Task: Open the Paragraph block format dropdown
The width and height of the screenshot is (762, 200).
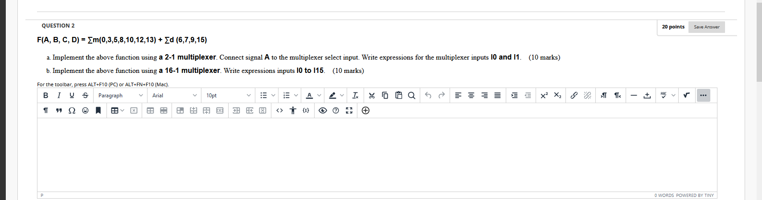Action: [x=121, y=95]
